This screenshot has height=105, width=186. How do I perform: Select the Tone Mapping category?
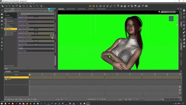pyautogui.click(x=10, y=33)
